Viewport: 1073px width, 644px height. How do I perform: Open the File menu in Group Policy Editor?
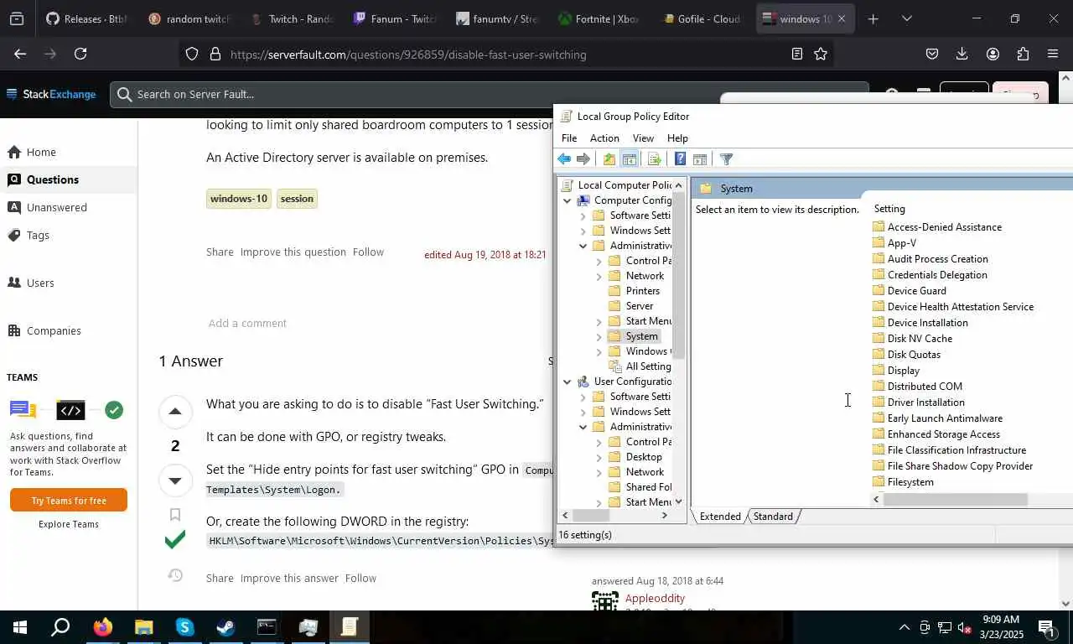coord(569,138)
